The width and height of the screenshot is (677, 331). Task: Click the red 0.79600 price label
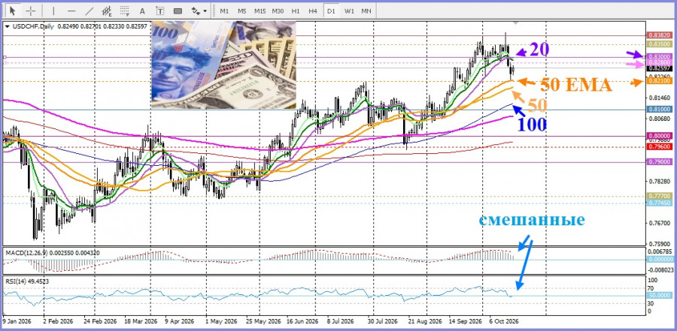658,146
